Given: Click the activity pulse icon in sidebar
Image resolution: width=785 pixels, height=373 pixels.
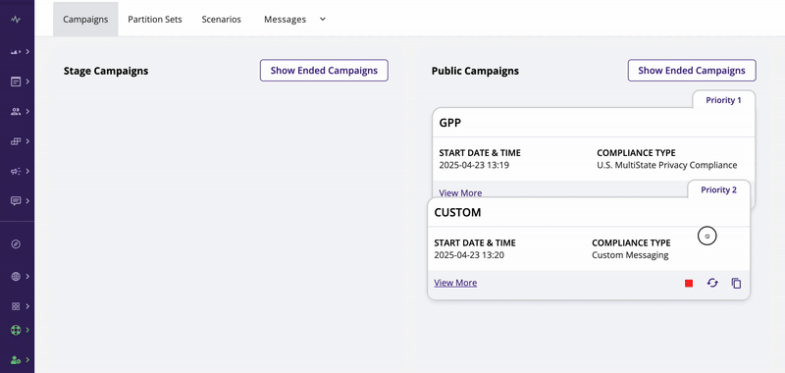Looking at the screenshot, I should pyautogui.click(x=16, y=20).
